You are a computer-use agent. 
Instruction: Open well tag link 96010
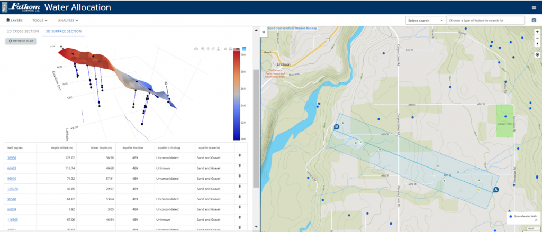point(12,179)
